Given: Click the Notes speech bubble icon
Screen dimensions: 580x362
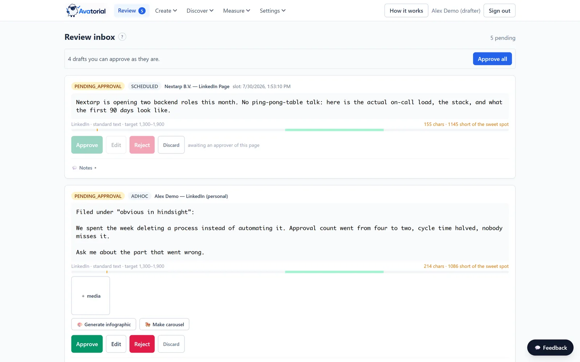Looking at the screenshot, I should [x=75, y=168].
